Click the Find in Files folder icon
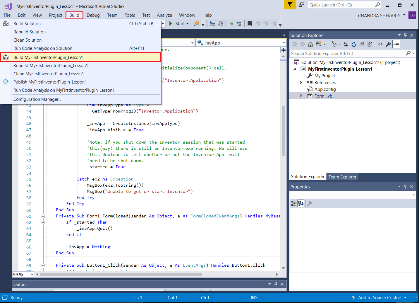The image size is (419, 303). (x=196, y=24)
